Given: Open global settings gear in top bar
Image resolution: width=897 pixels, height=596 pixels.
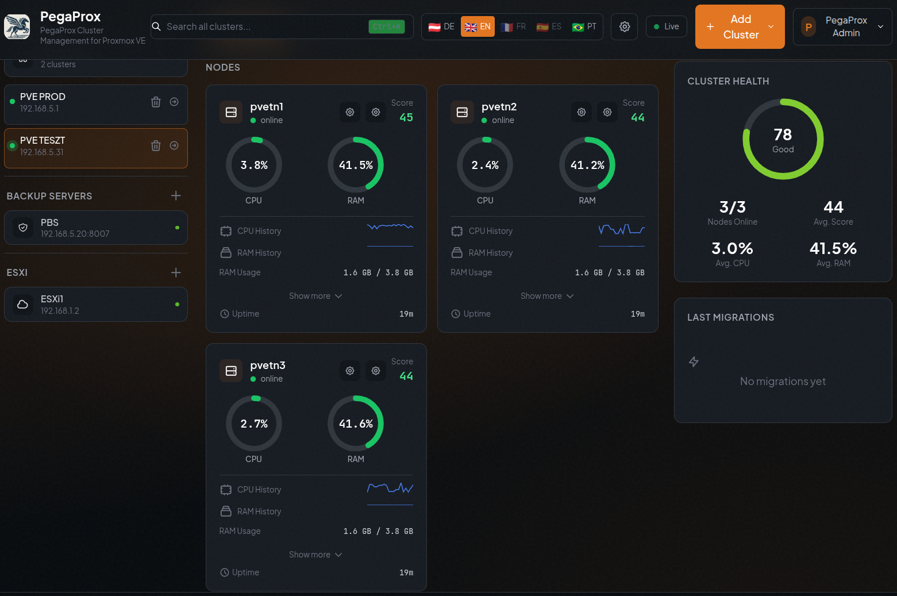Looking at the screenshot, I should (x=625, y=27).
